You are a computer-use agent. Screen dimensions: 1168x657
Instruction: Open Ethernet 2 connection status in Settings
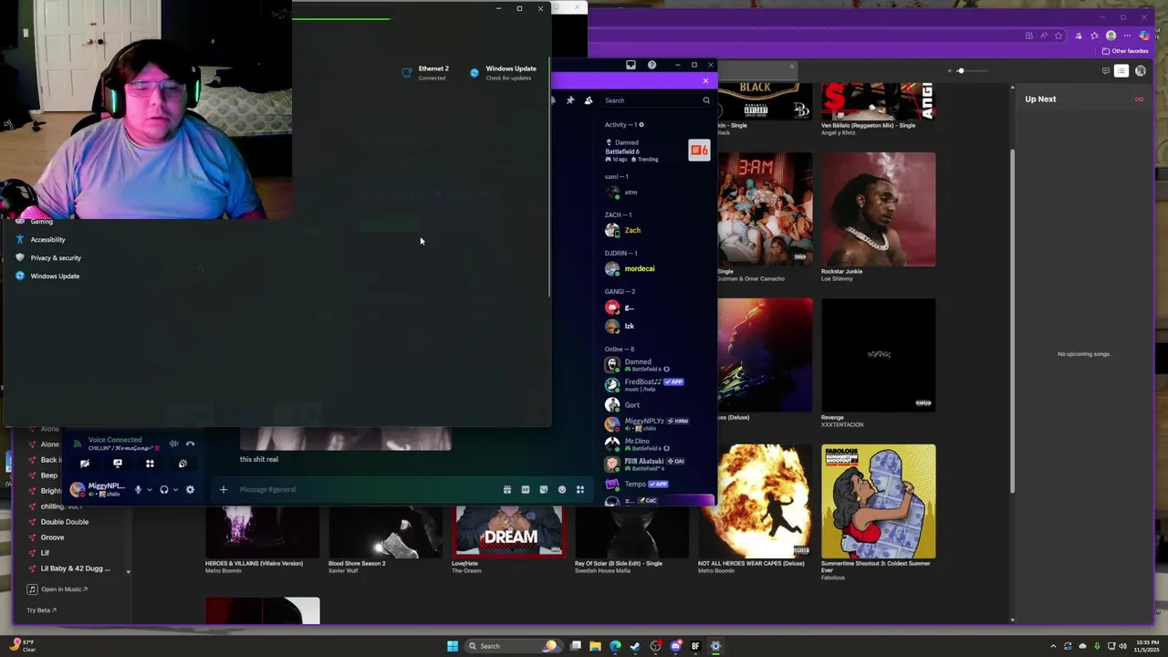tap(425, 73)
